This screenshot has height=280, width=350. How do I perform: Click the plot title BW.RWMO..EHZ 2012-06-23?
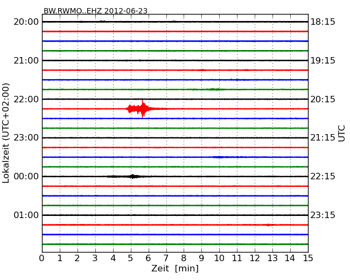point(95,11)
